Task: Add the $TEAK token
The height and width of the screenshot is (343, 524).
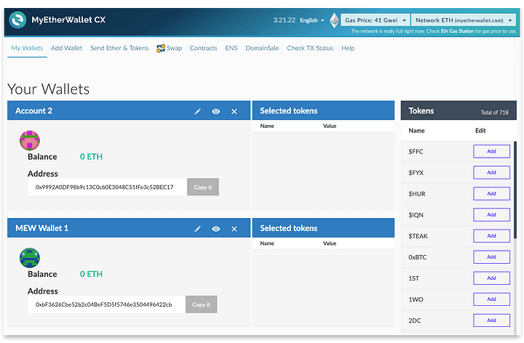Action: 491,236
